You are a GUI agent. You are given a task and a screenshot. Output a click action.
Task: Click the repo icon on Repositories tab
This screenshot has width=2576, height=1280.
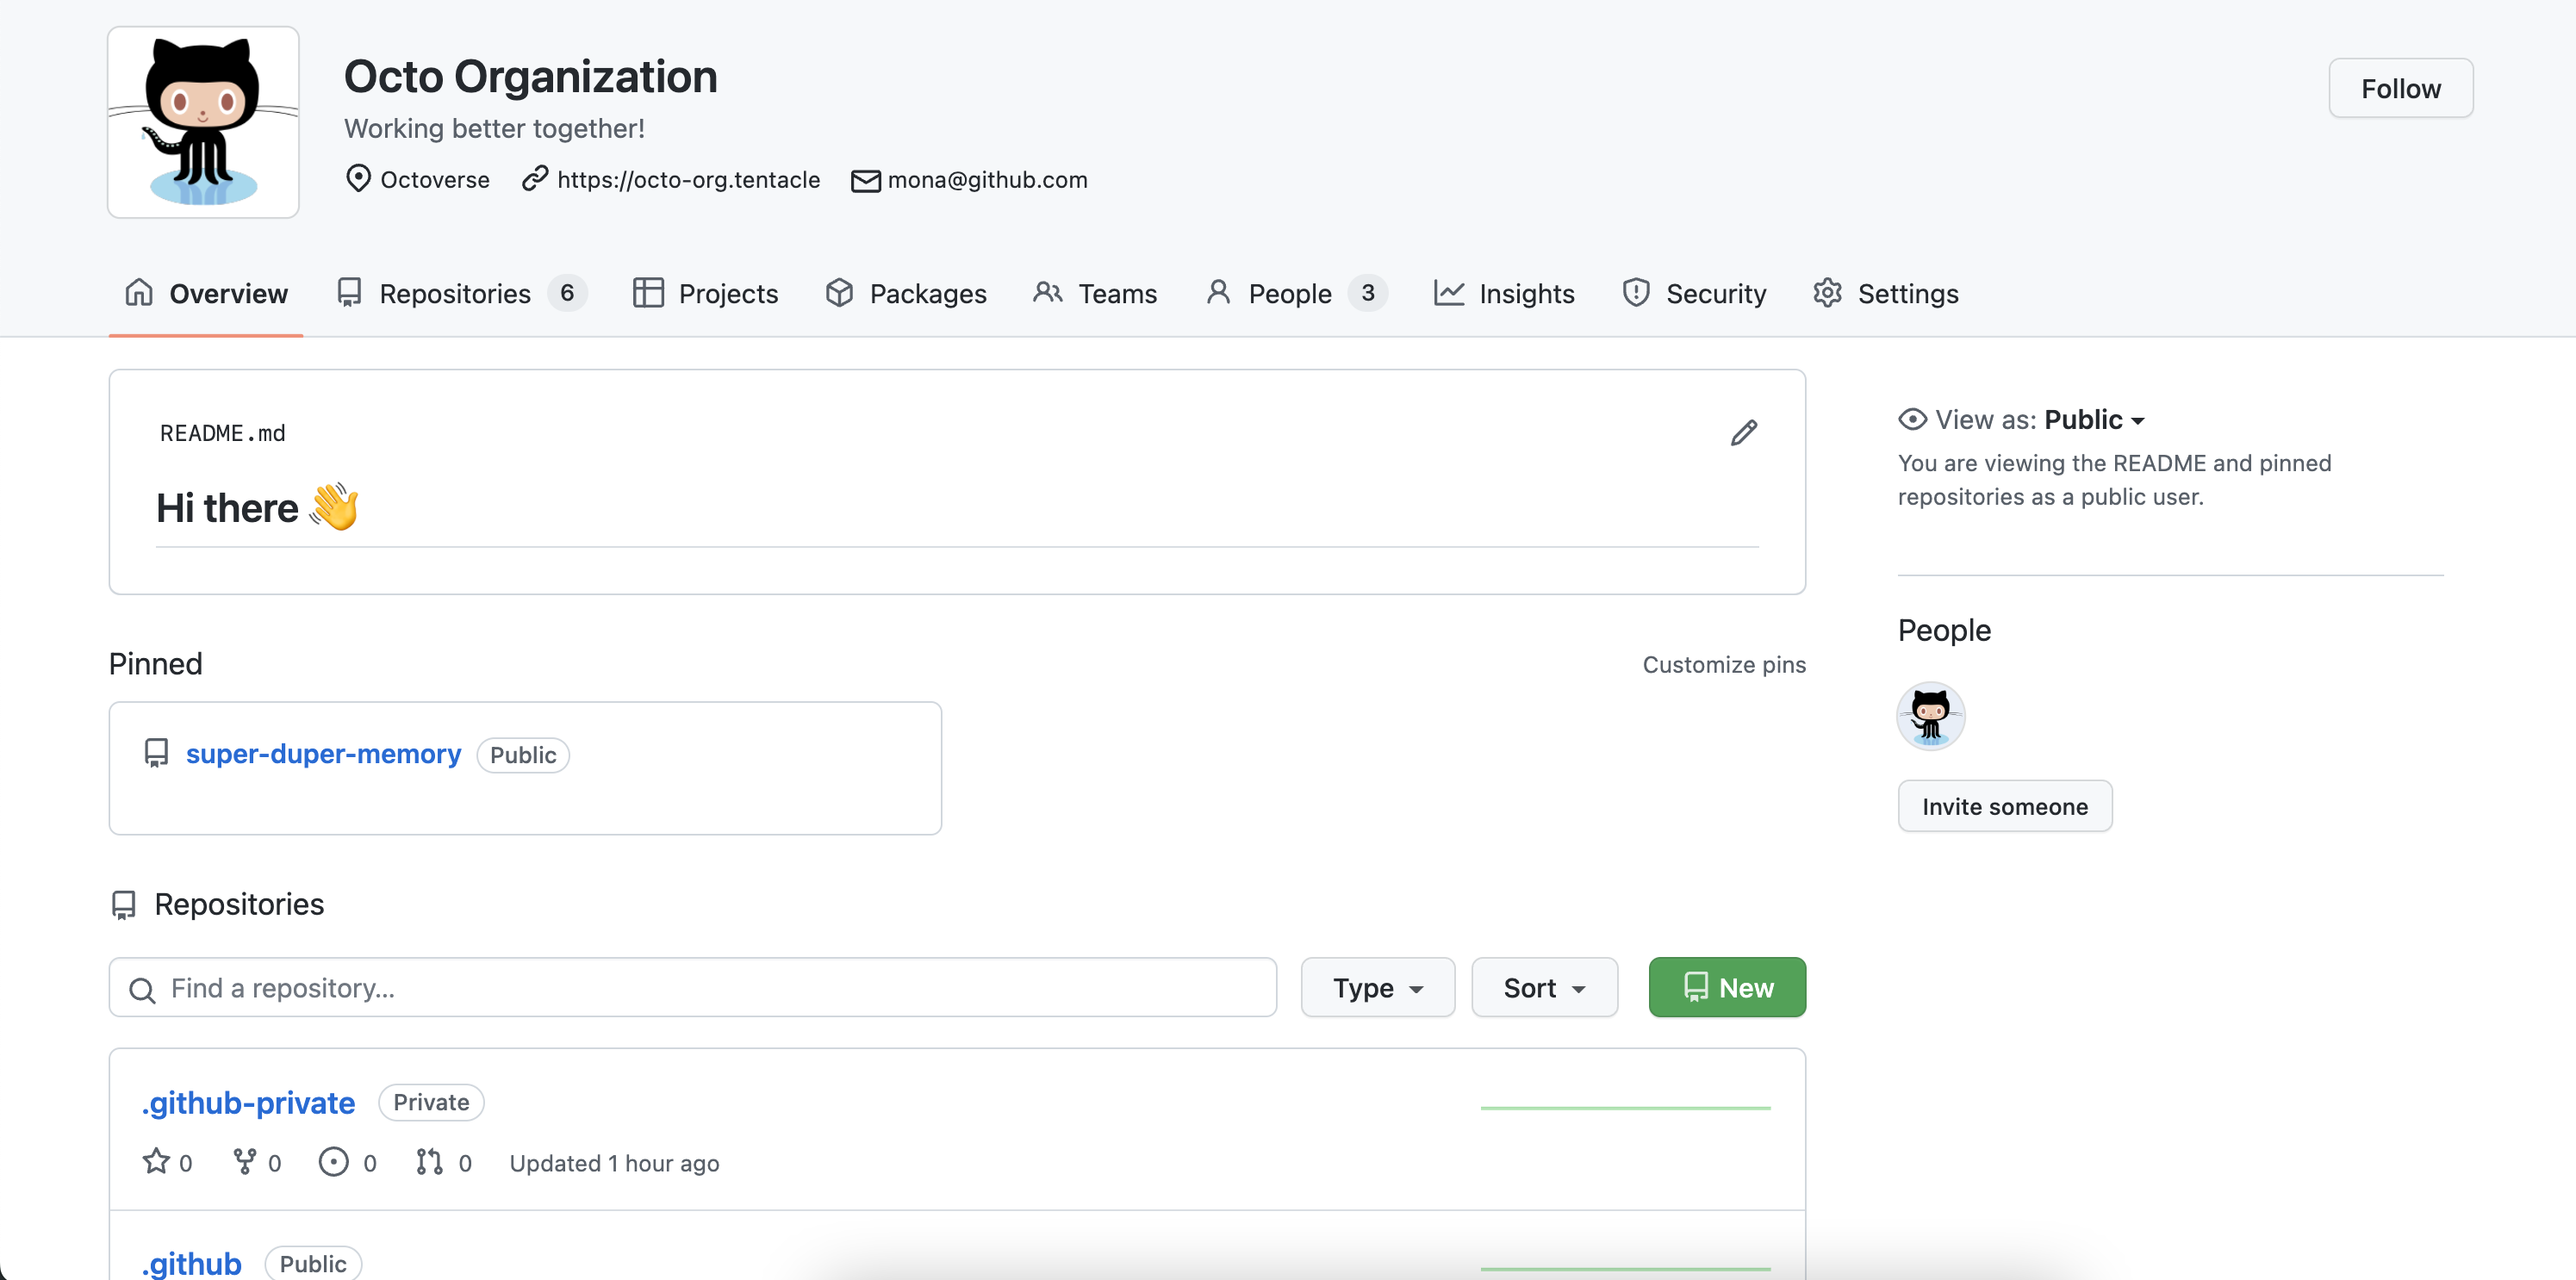point(349,292)
